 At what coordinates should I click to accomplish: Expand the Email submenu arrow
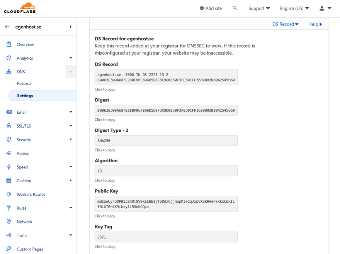pos(71,112)
